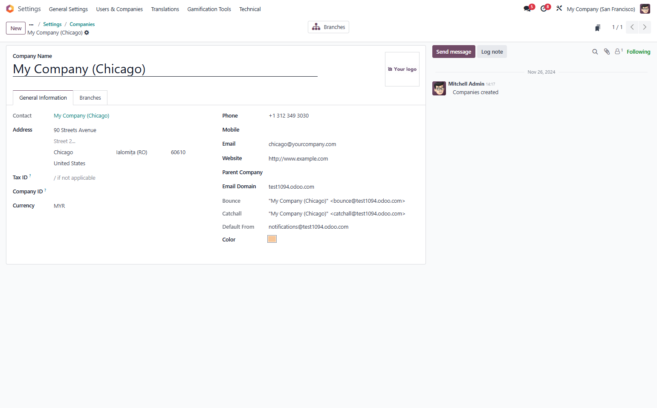Go to Settings breadcrumb link

coord(52,24)
